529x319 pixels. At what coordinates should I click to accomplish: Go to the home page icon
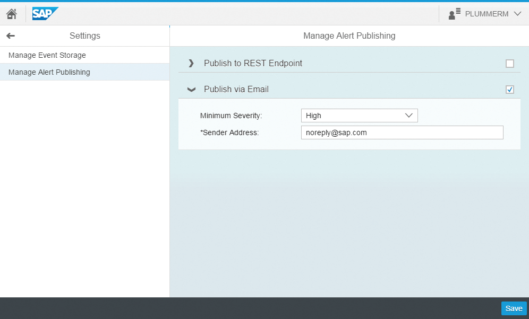click(x=12, y=14)
